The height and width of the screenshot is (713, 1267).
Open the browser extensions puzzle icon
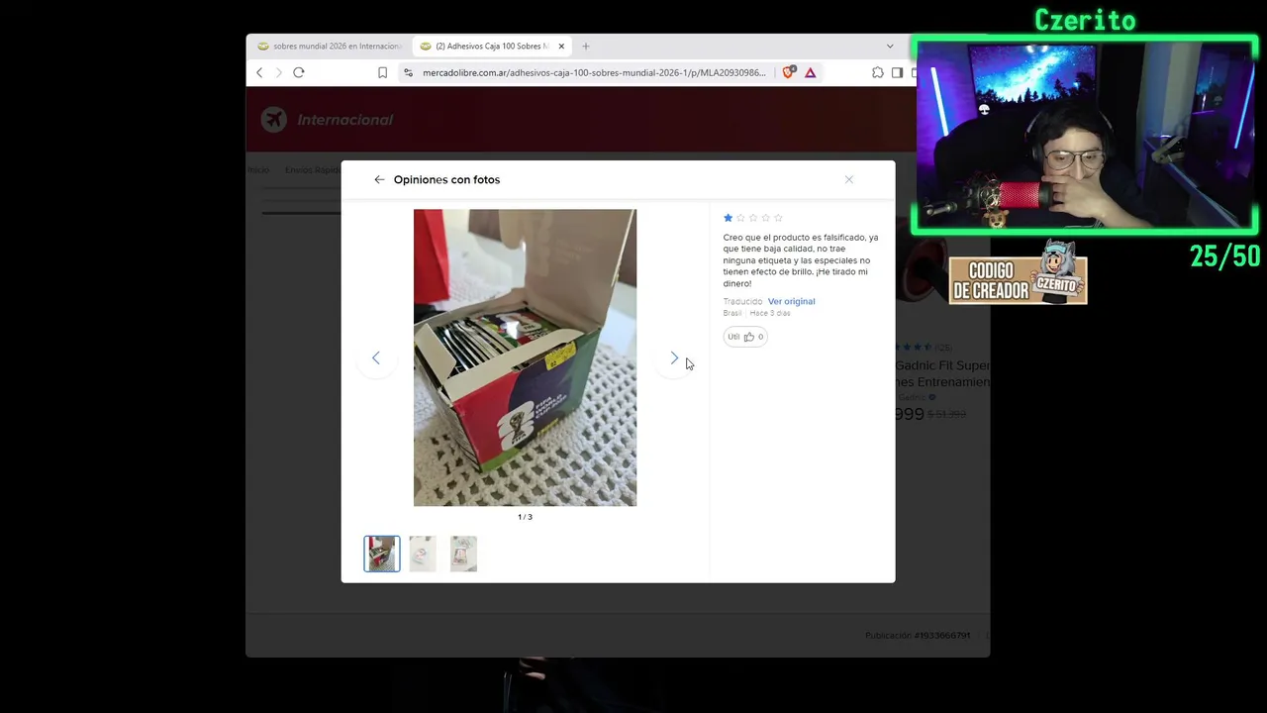[x=877, y=72]
